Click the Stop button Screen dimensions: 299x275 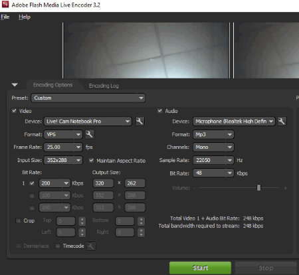(x=266, y=268)
